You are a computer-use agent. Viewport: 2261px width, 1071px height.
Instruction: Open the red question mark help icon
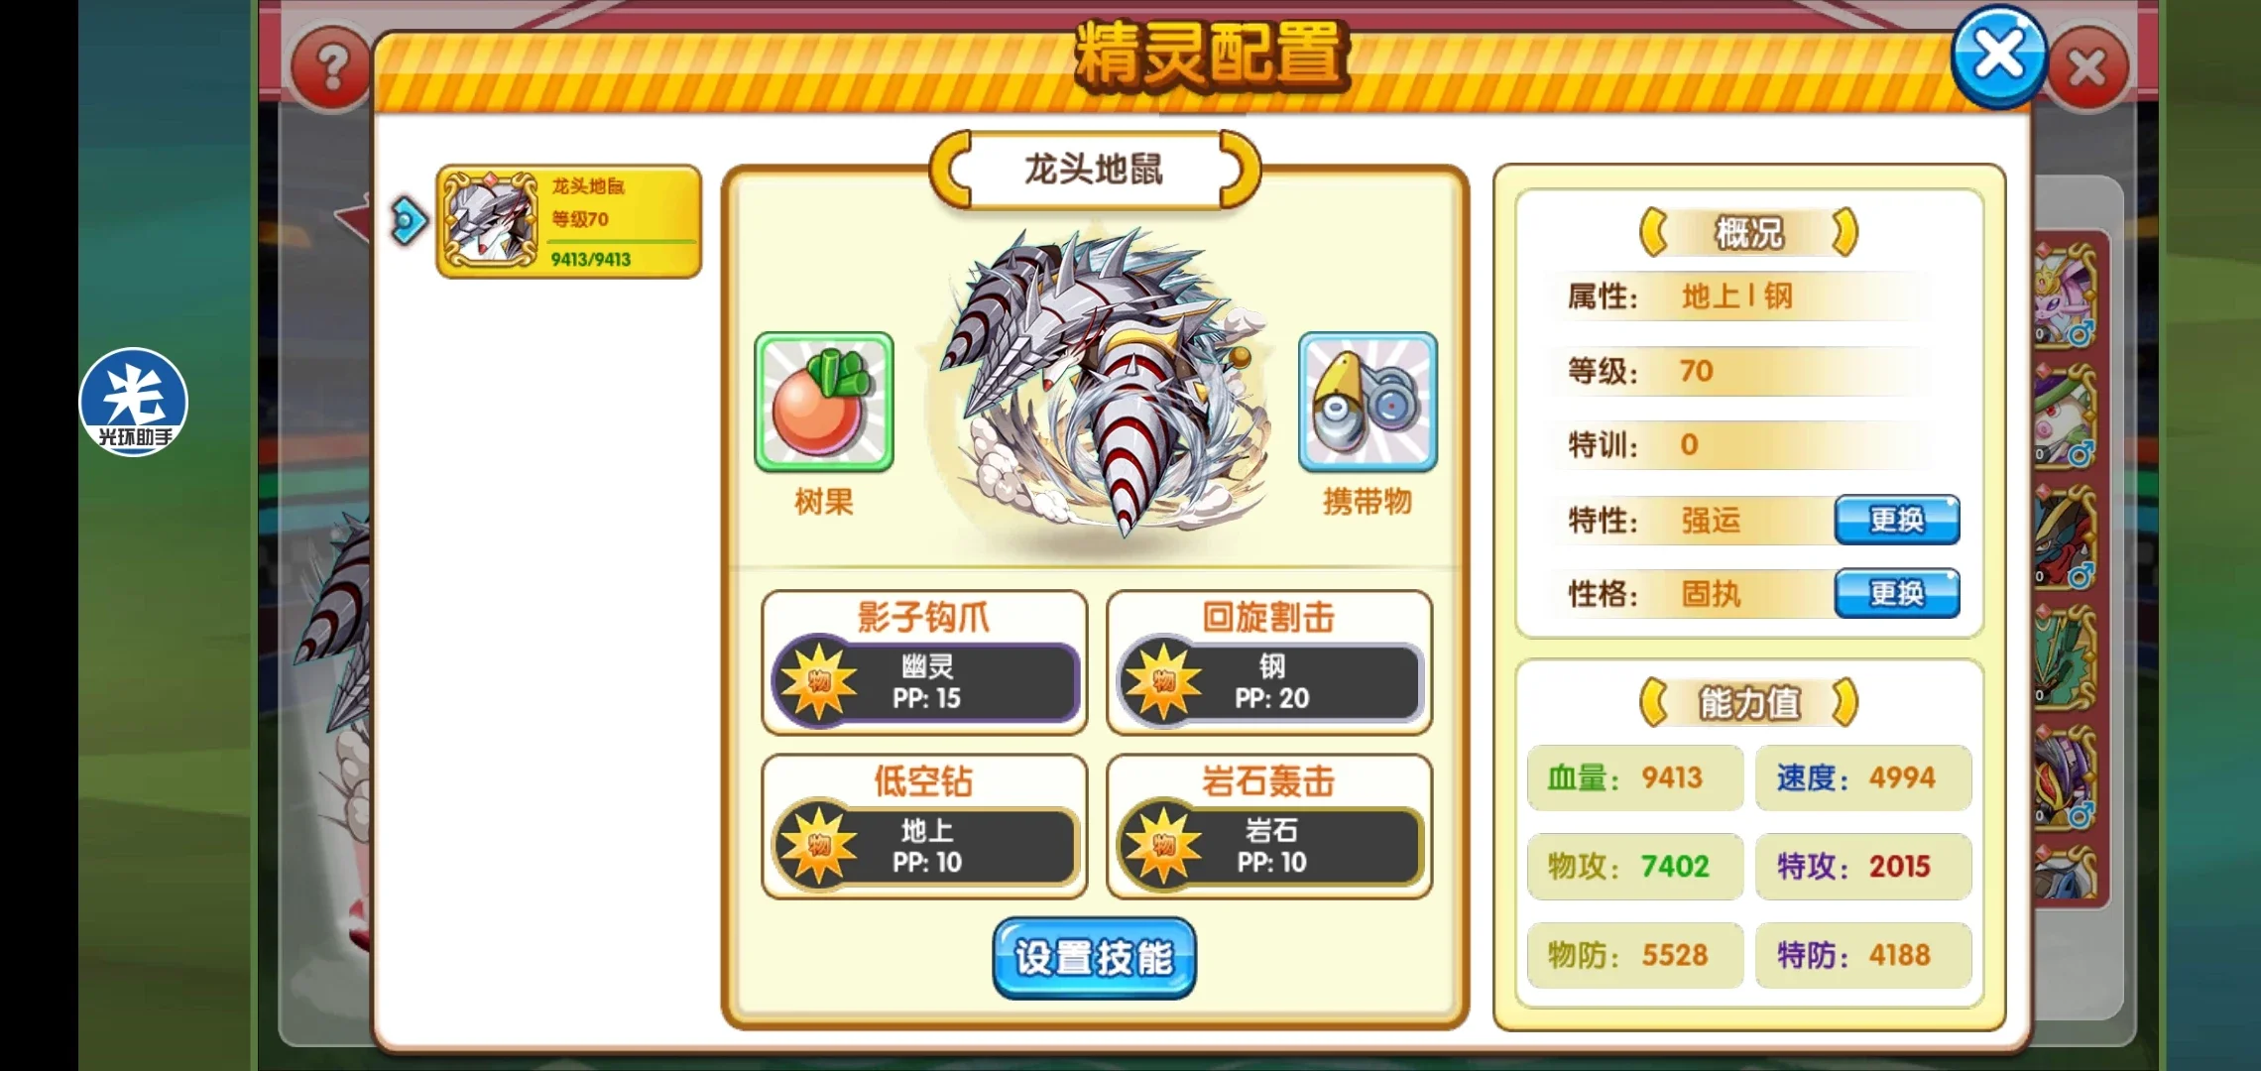click(x=332, y=69)
